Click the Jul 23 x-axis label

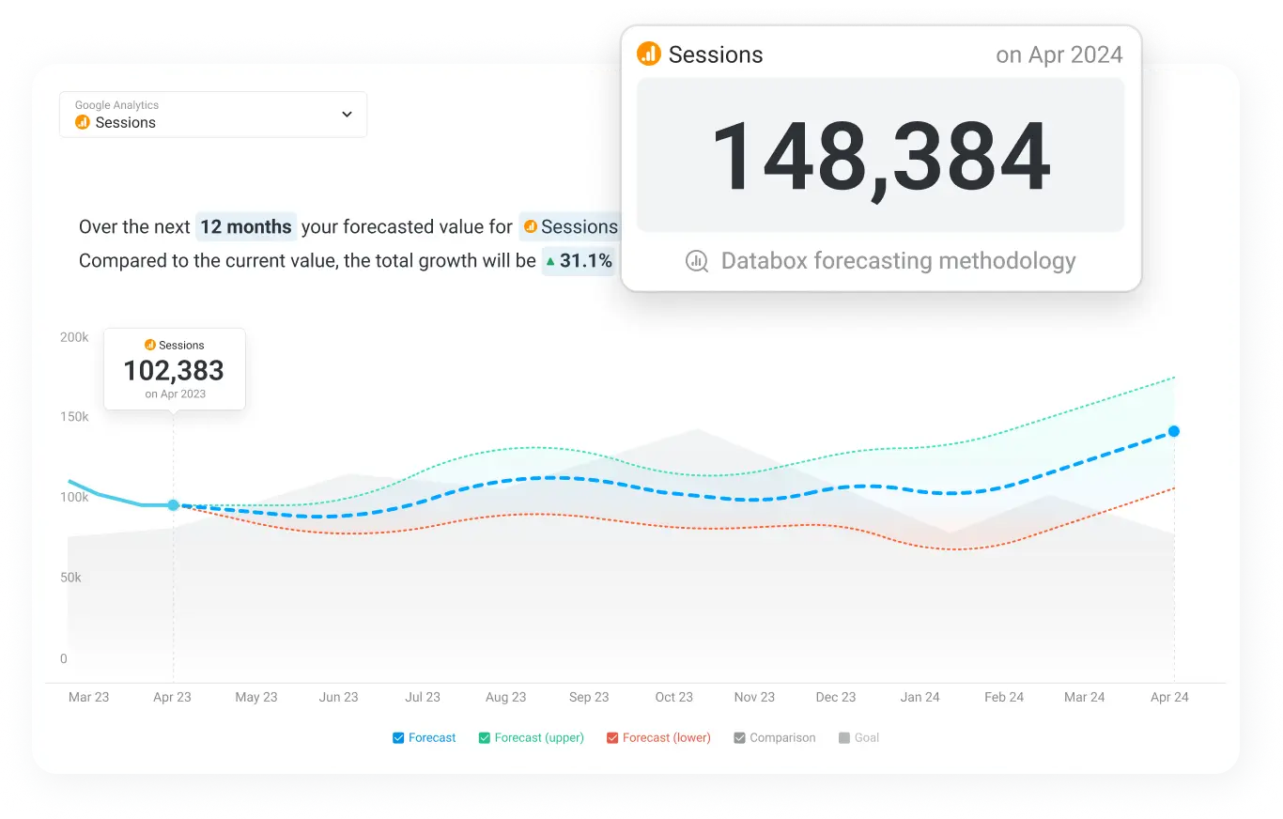[423, 697]
